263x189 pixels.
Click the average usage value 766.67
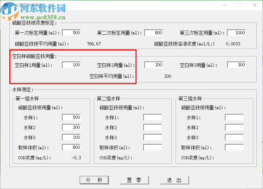coord(94,44)
